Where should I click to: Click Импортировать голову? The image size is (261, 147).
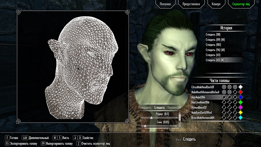tap(59, 144)
